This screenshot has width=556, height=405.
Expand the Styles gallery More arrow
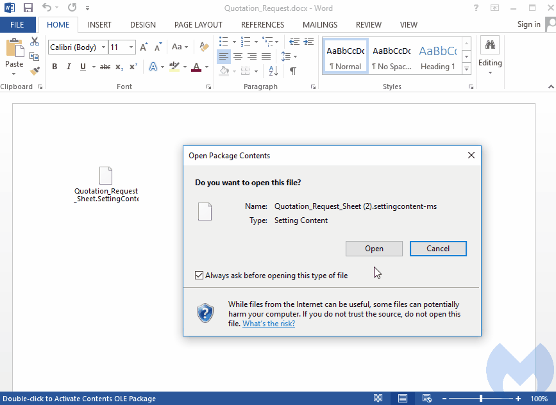coord(467,69)
